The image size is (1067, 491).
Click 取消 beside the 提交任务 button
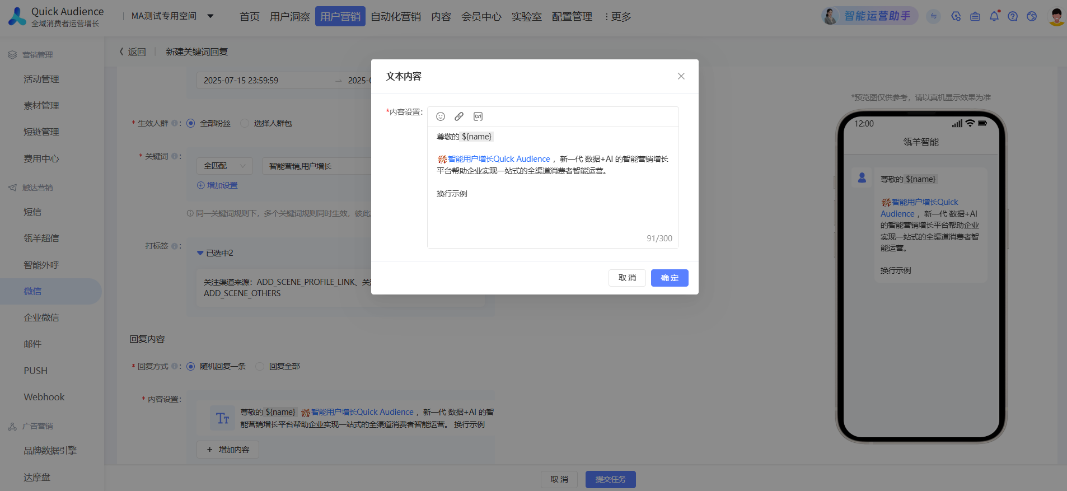tap(559, 479)
